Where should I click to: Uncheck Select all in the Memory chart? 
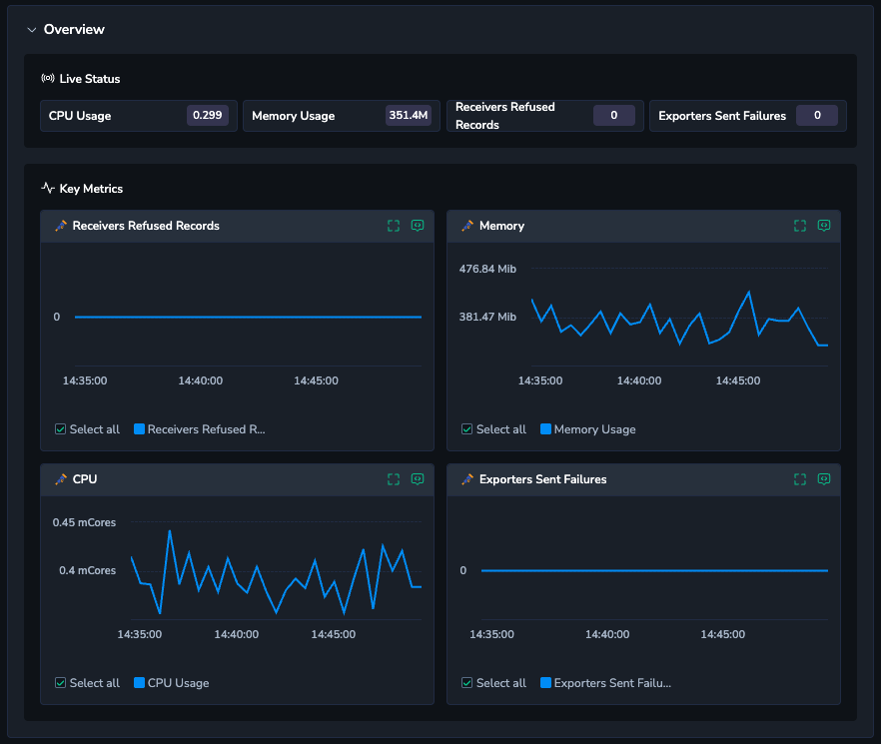point(467,429)
